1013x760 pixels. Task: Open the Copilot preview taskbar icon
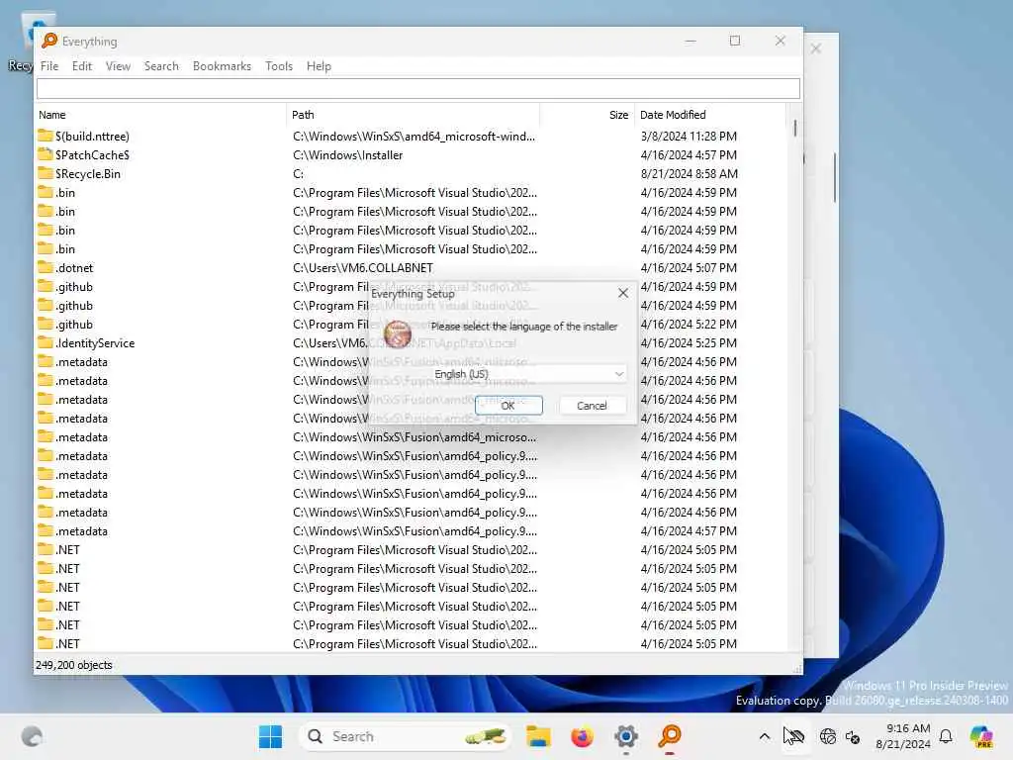[980, 736]
